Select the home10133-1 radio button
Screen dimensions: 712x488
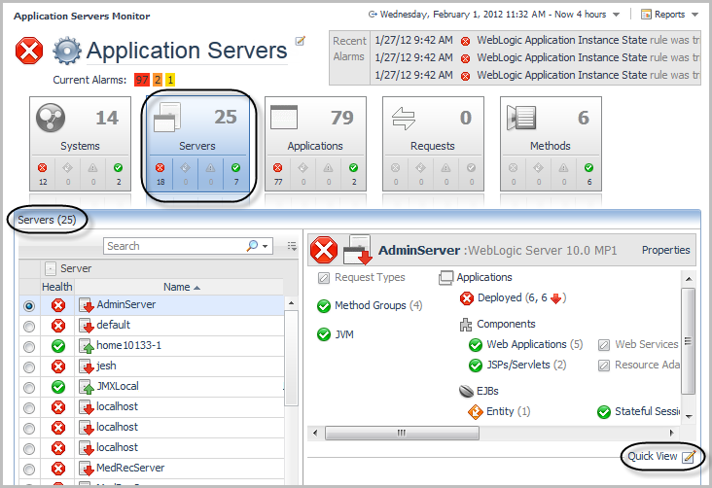click(x=29, y=347)
